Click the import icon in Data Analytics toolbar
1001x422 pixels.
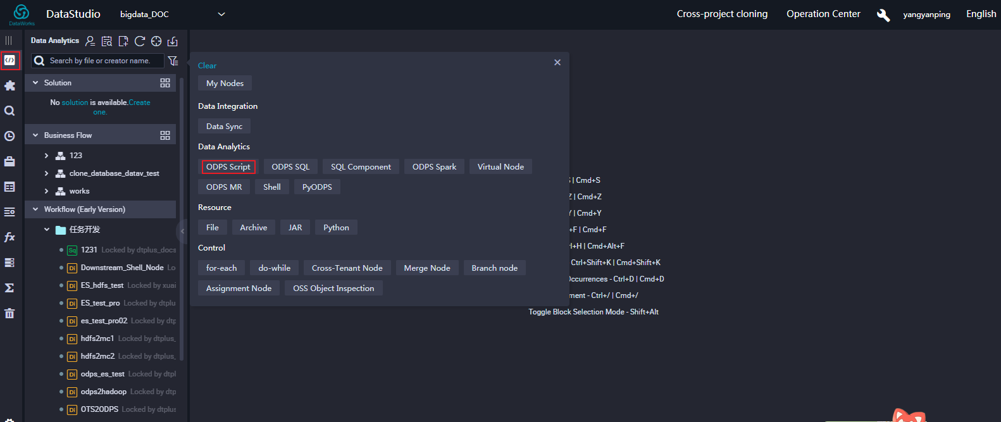tap(173, 41)
